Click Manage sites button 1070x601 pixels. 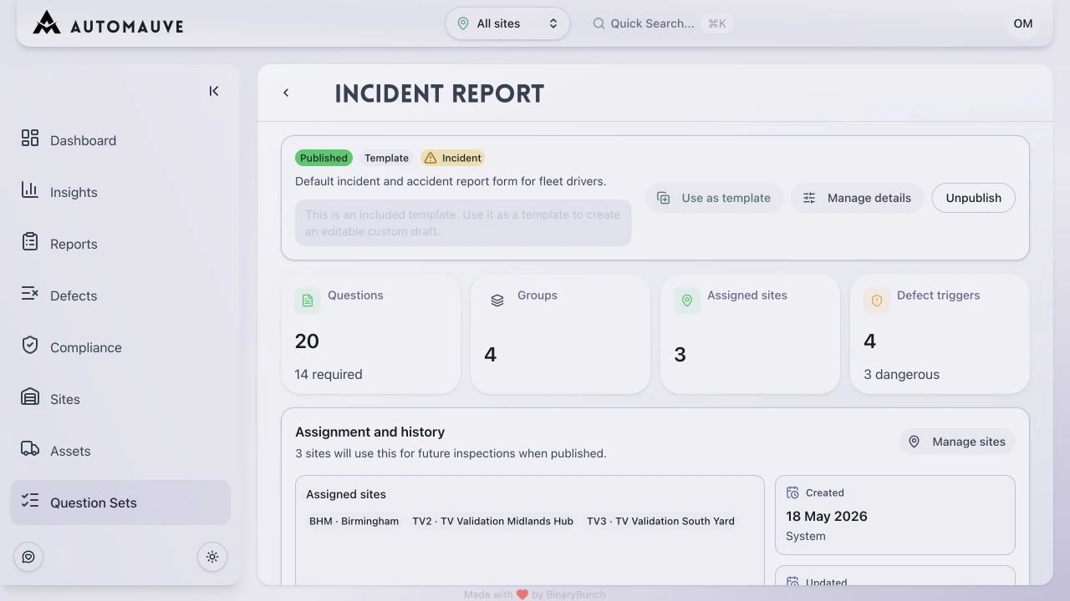tap(957, 442)
